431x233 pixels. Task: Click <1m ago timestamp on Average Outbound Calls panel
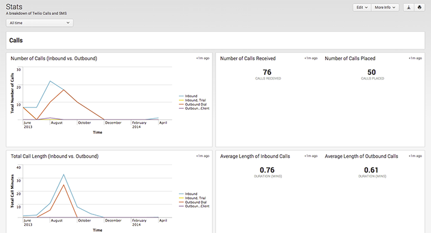tap(415, 156)
